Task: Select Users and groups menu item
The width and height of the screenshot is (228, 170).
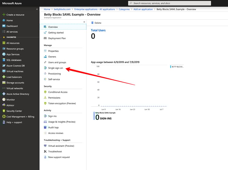Action: [57, 62]
